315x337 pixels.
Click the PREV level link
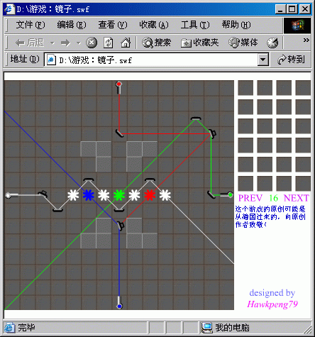[250, 198]
